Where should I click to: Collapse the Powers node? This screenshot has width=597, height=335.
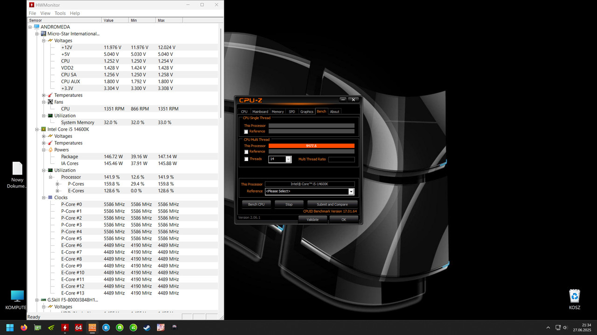tap(44, 150)
